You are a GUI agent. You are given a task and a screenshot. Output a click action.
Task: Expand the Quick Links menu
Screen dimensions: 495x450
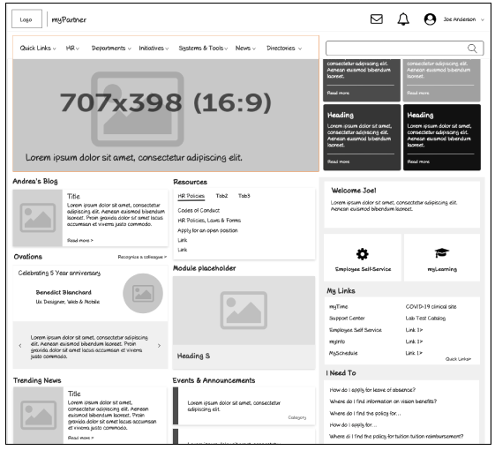(38, 49)
